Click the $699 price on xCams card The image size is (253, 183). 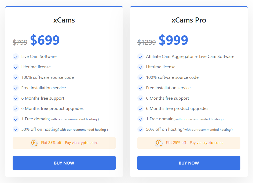pos(45,40)
